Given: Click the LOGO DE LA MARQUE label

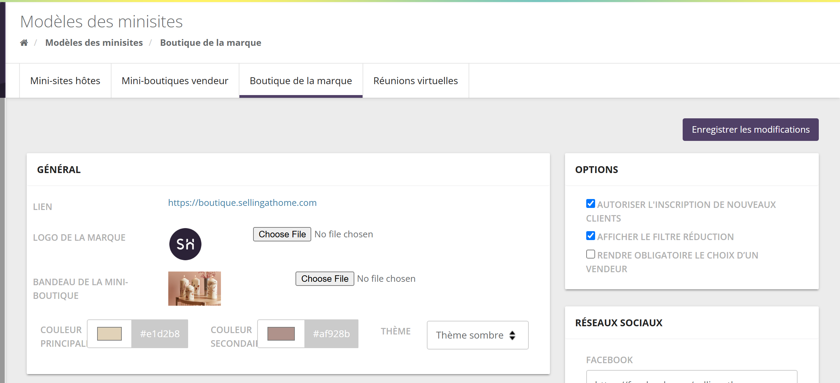Looking at the screenshot, I should pos(79,238).
